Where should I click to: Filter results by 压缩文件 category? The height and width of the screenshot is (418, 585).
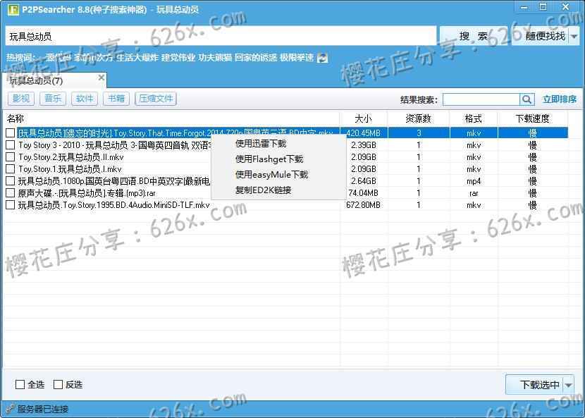(x=156, y=99)
